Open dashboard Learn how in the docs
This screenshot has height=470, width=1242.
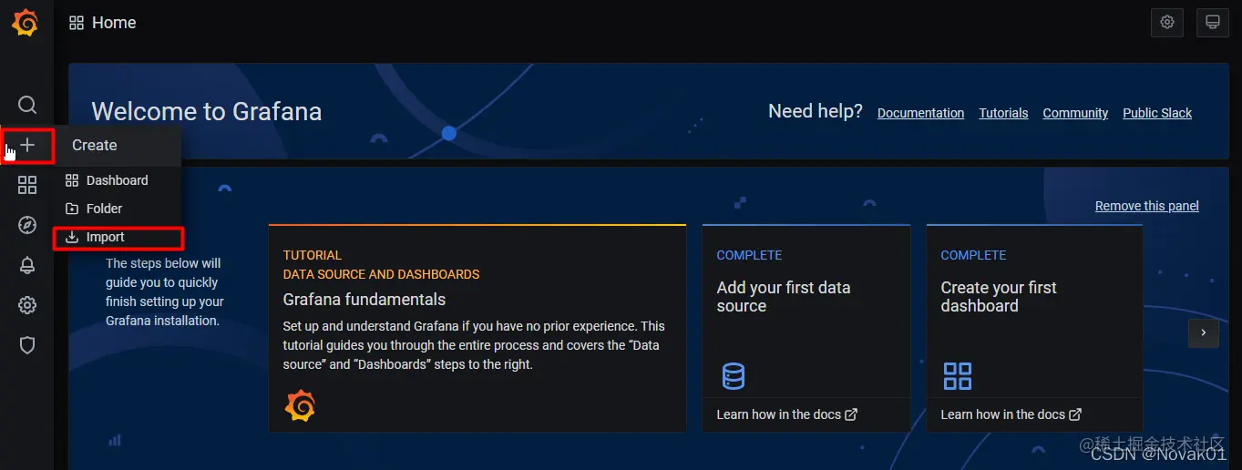[1011, 414]
